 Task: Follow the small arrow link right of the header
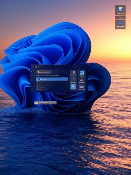pyautogui.click(x=66, y=72)
